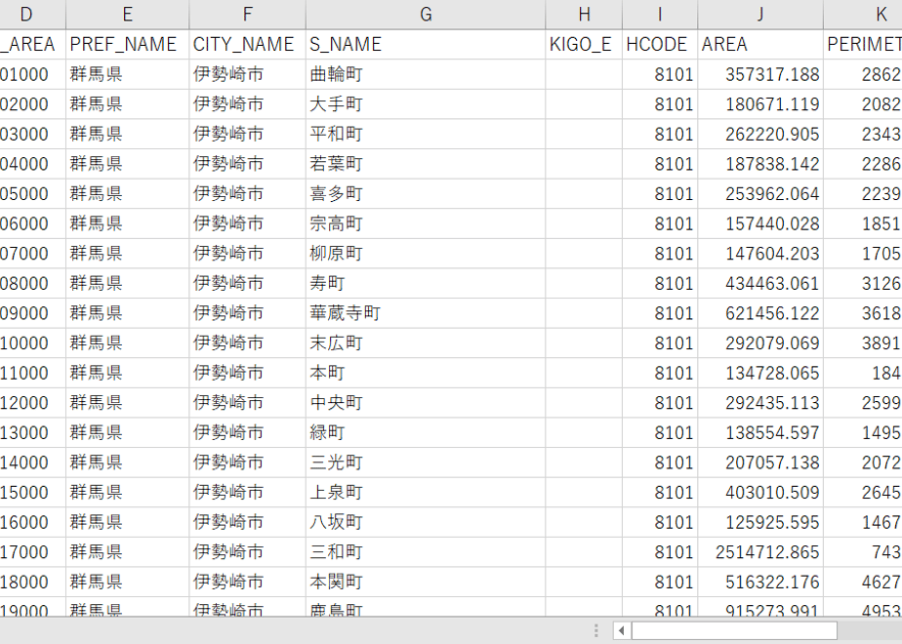Click the KIGO_E header cell
Image resolution: width=902 pixels, height=644 pixels.
(584, 44)
